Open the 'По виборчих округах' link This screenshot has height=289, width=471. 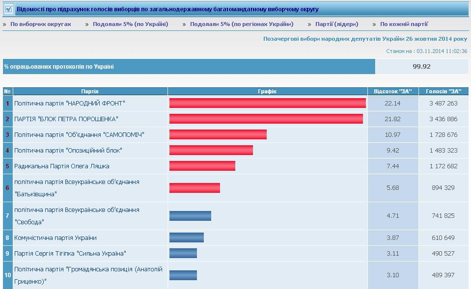click(41, 24)
